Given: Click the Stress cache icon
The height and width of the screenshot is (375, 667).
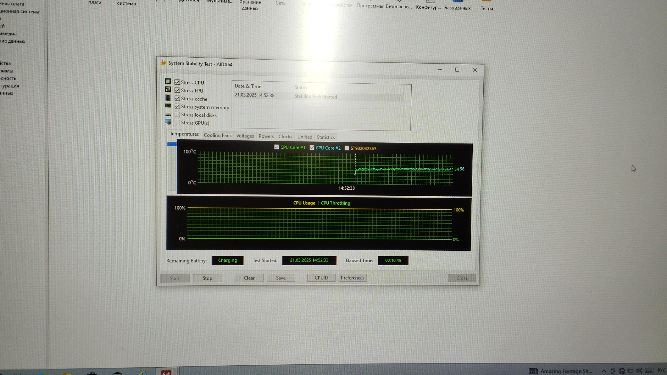Looking at the screenshot, I should point(168,98).
